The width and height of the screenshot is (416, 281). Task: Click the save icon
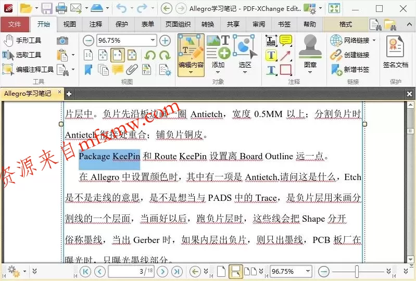point(47,8)
